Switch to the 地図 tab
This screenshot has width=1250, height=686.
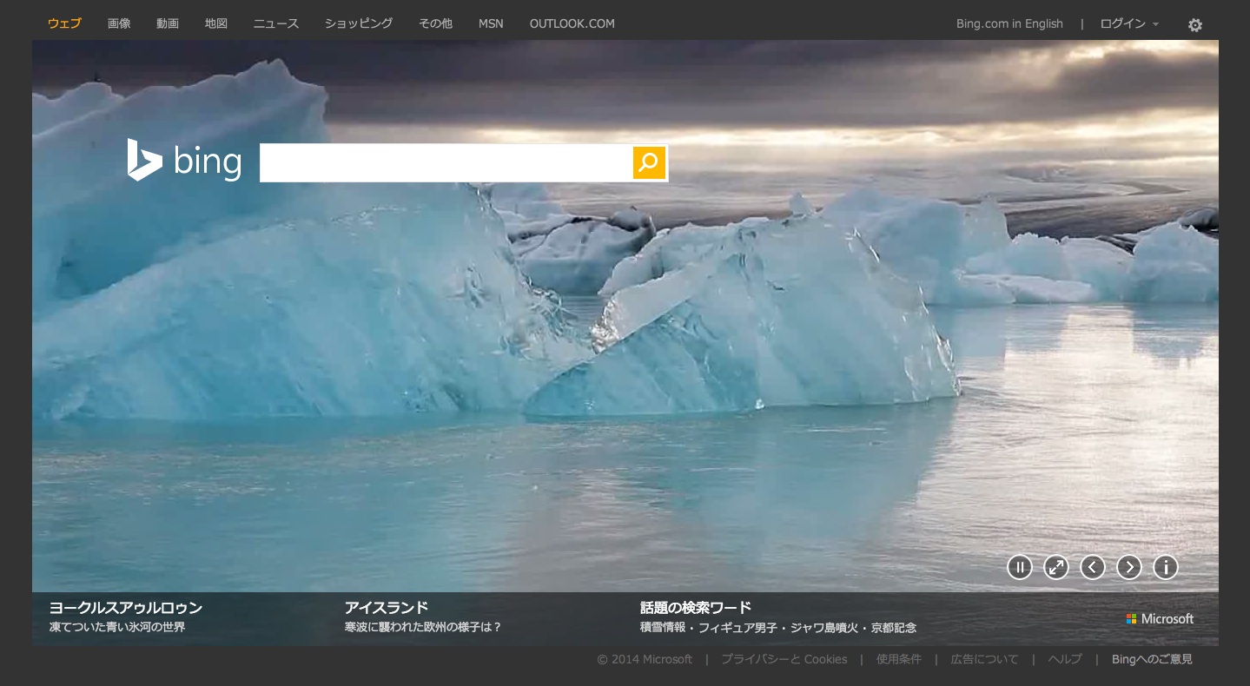[216, 23]
